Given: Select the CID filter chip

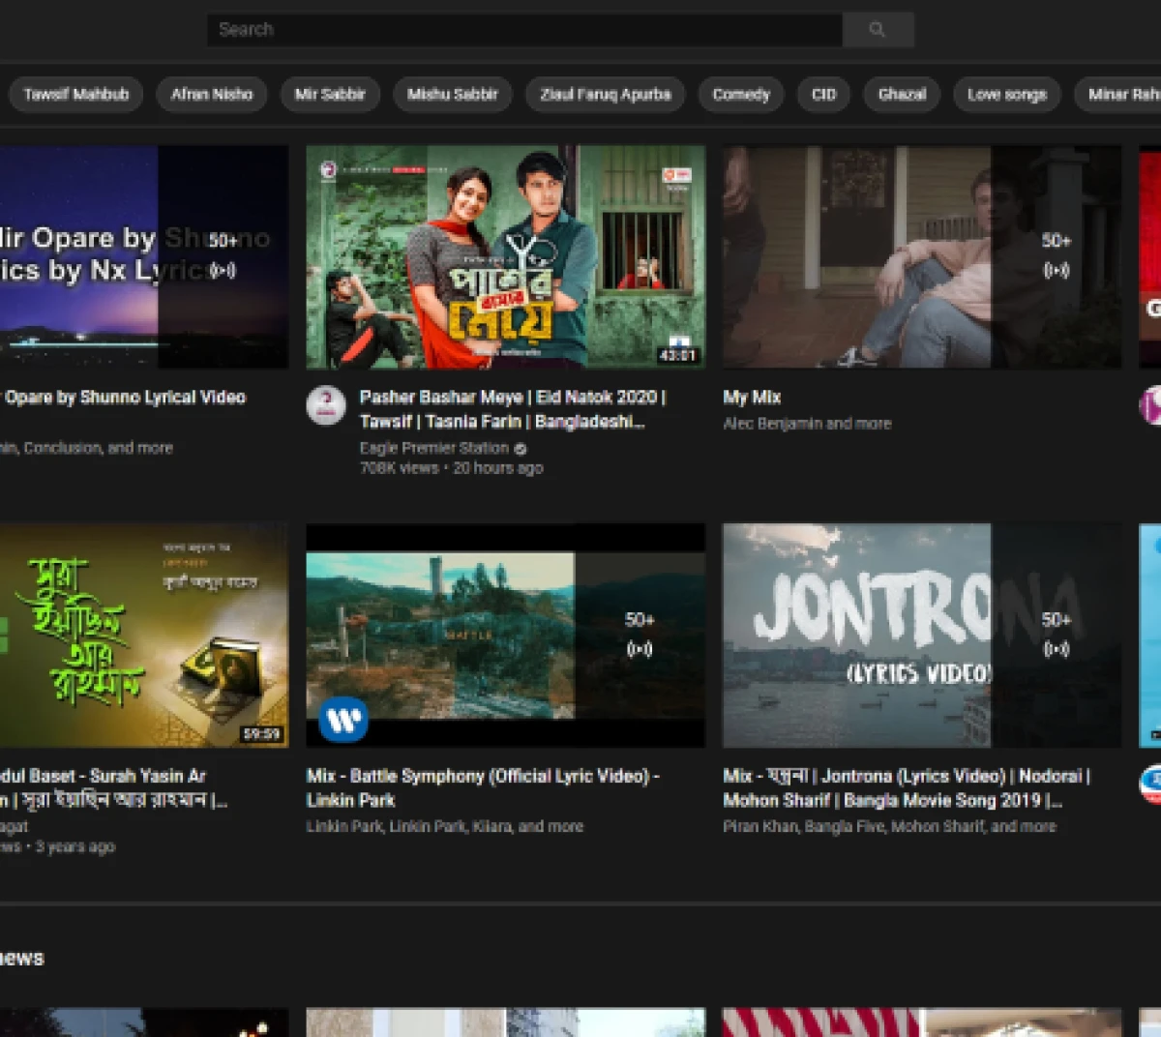Looking at the screenshot, I should pyautogui.click(x=823, y=95).
